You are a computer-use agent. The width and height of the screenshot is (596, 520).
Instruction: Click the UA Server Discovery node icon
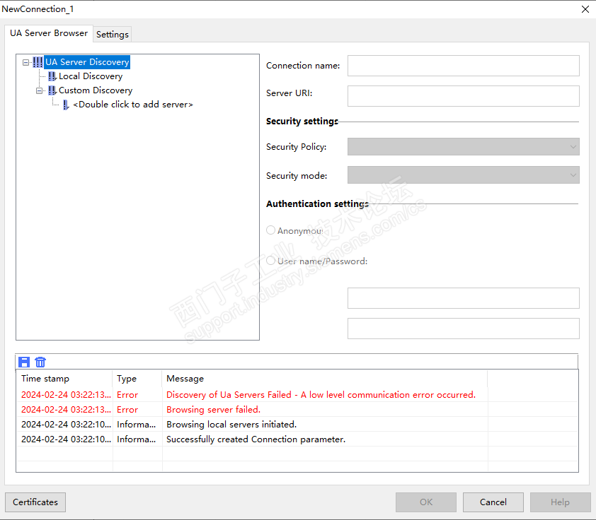point(38,62)
